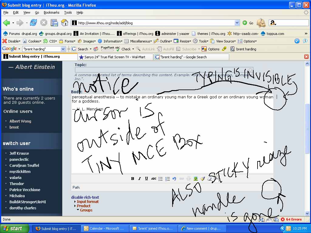Viewport: 311px width, 233px height.
Task: Open the Bookmarks menu
Action: pyautogui.click(x=51, y=12)
